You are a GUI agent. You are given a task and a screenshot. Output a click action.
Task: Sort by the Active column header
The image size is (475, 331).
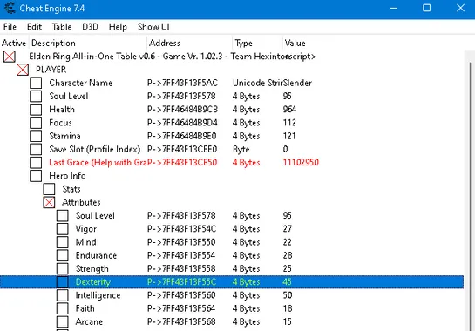pos(14,43)
